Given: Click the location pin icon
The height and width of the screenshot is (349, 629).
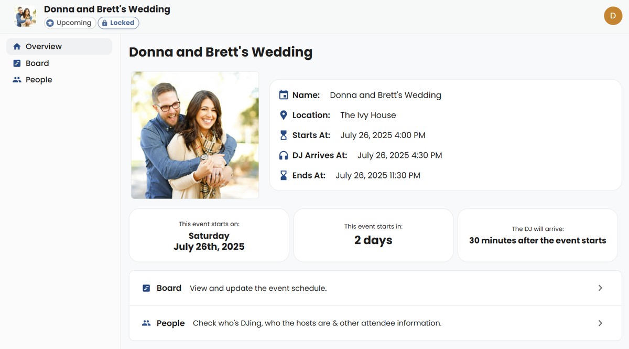Looking at the screenshot, I should click(284, 115).
